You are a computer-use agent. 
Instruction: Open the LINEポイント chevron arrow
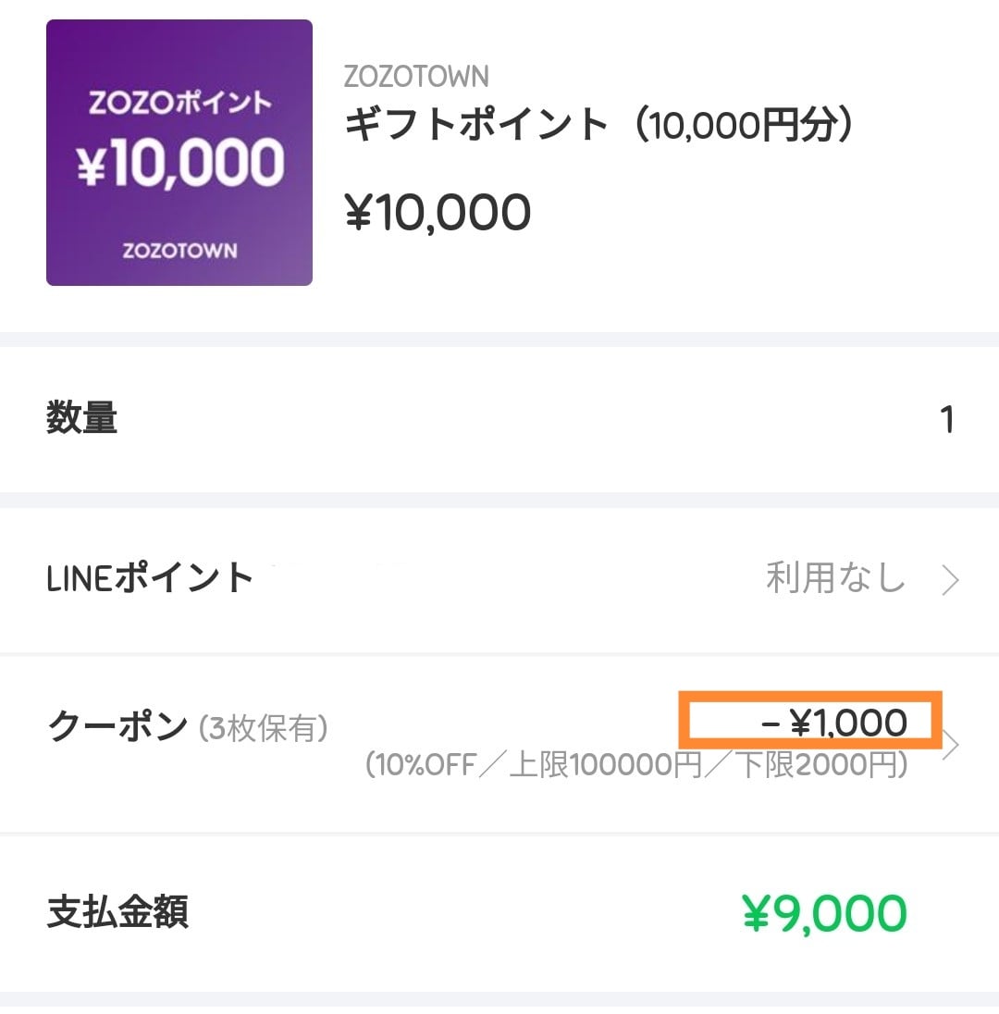[950, 581]
